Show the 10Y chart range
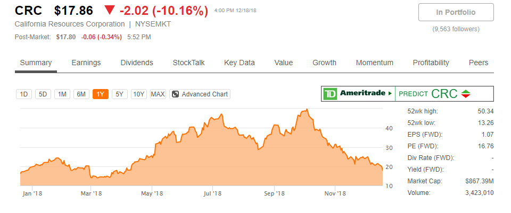 click(x=139, y=94)
